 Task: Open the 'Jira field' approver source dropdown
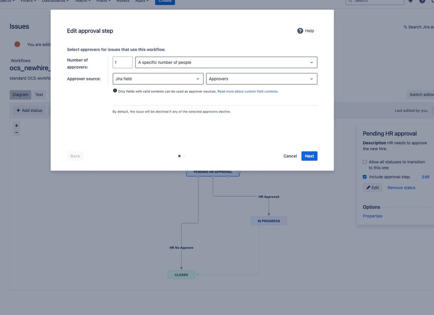click(x=158, y=79)
